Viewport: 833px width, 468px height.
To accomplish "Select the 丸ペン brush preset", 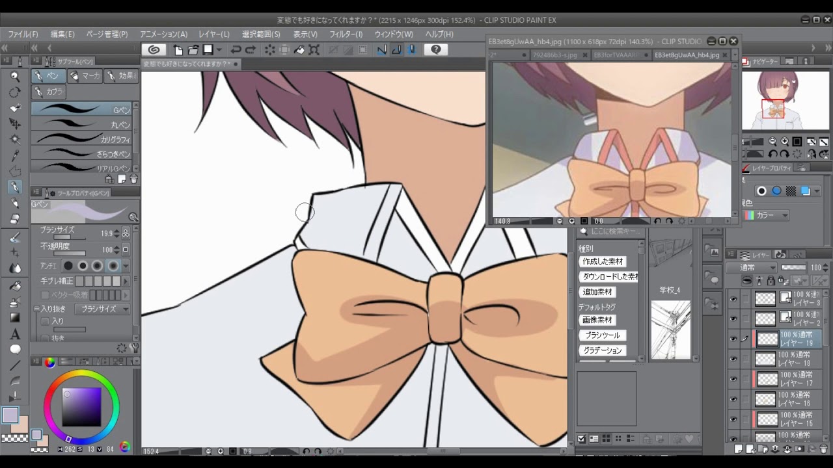I will [85, 124].
